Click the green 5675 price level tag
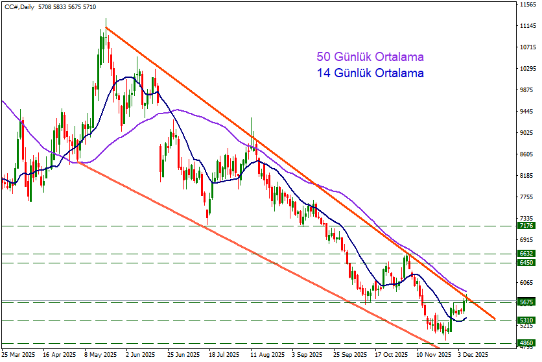Image resolution: width=542 pixels, height=362 pixels. [x=526, y=302]
